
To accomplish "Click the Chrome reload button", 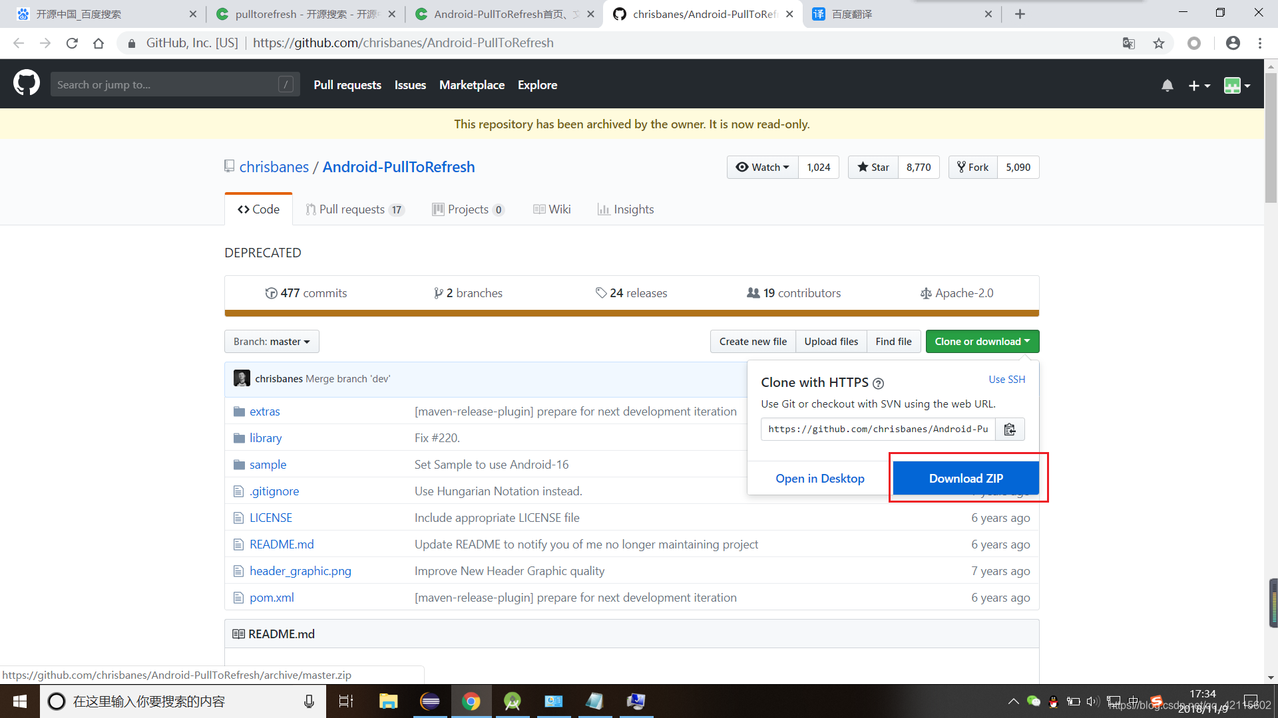I will pos(72,43).
